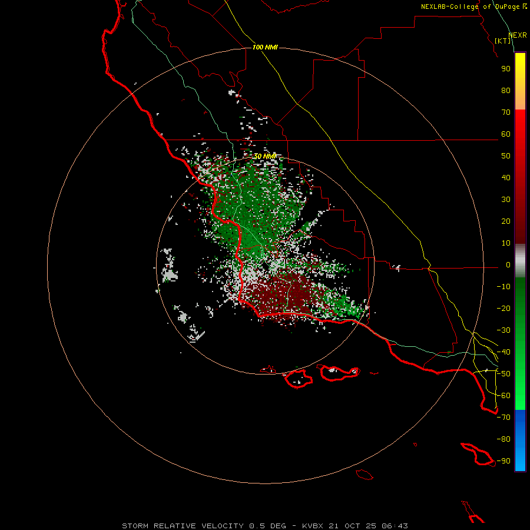Click the -80 value on velocity scale
Viewport: 530px width, 530px height.
pyautogui.click(x=503, y=439)
